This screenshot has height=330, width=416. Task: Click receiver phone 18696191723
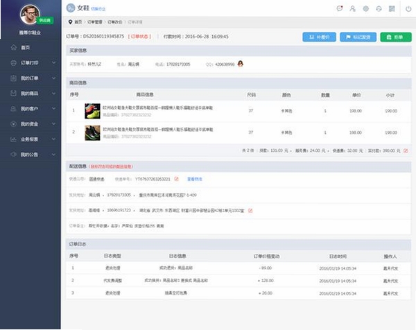119,210
